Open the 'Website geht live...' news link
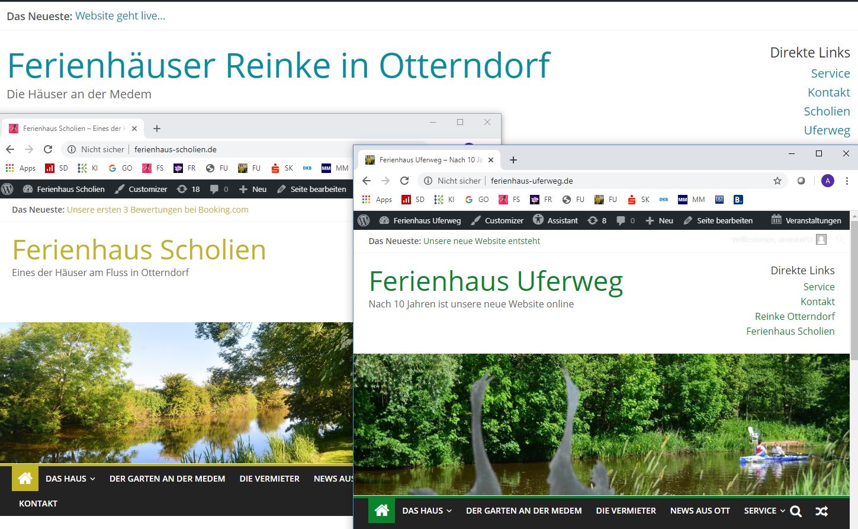Viewport: 858px width, 529px height. [x=120, y=16]
